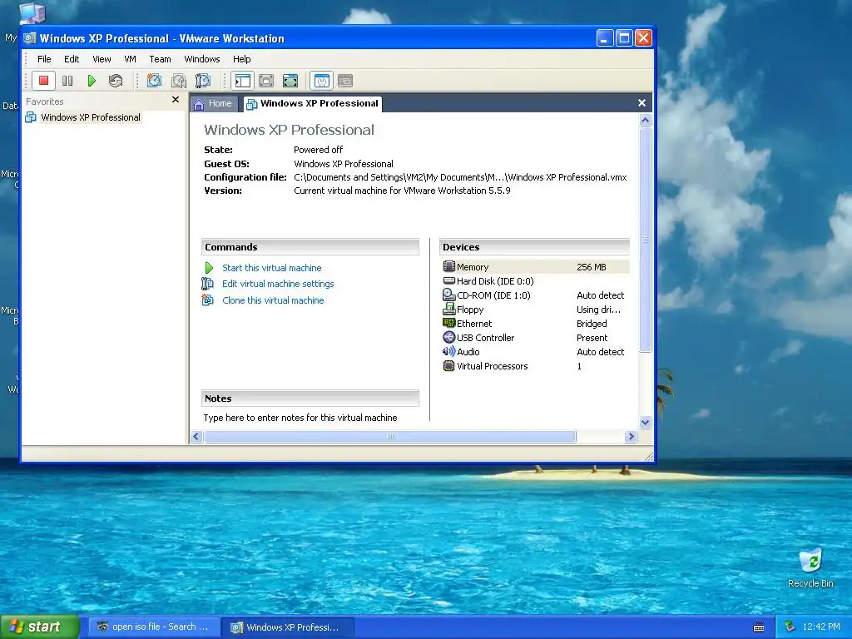Click Start this virtual machine link
852x639 pixels.
point(272,268)
